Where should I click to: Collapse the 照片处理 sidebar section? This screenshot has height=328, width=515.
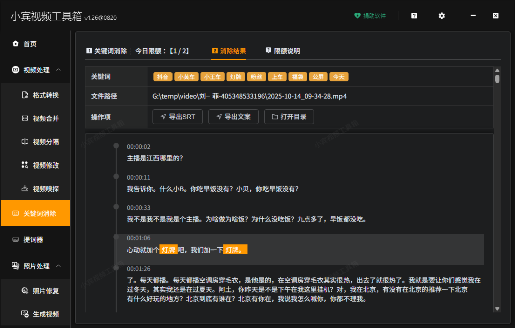coord(59,266)
